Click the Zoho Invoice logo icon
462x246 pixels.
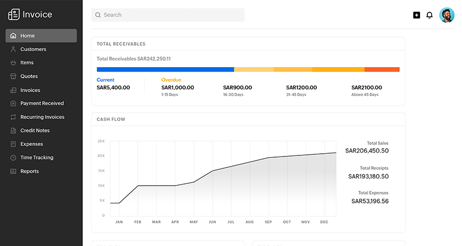point(13,15)
